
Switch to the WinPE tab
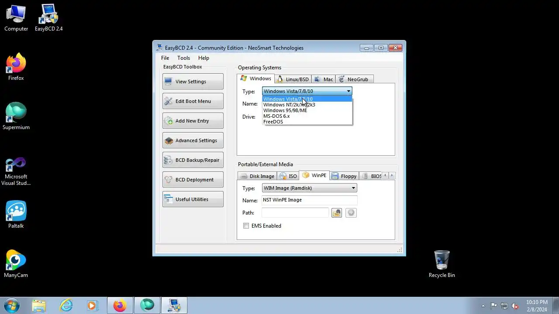click(x=314, y=175)
